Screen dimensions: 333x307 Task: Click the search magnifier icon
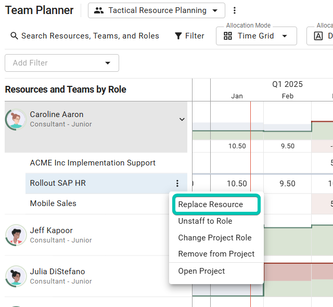click(14, 36)
